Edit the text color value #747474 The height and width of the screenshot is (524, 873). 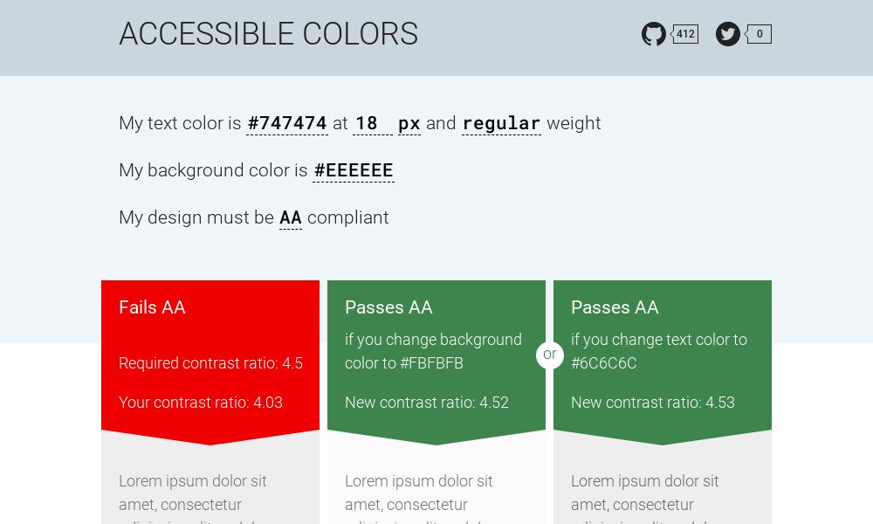(x=287, y=123)
